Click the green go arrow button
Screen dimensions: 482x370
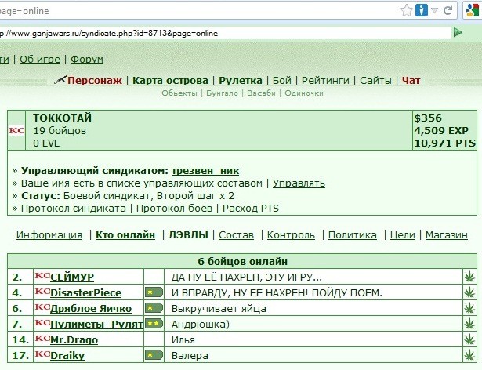pos(458,32)
